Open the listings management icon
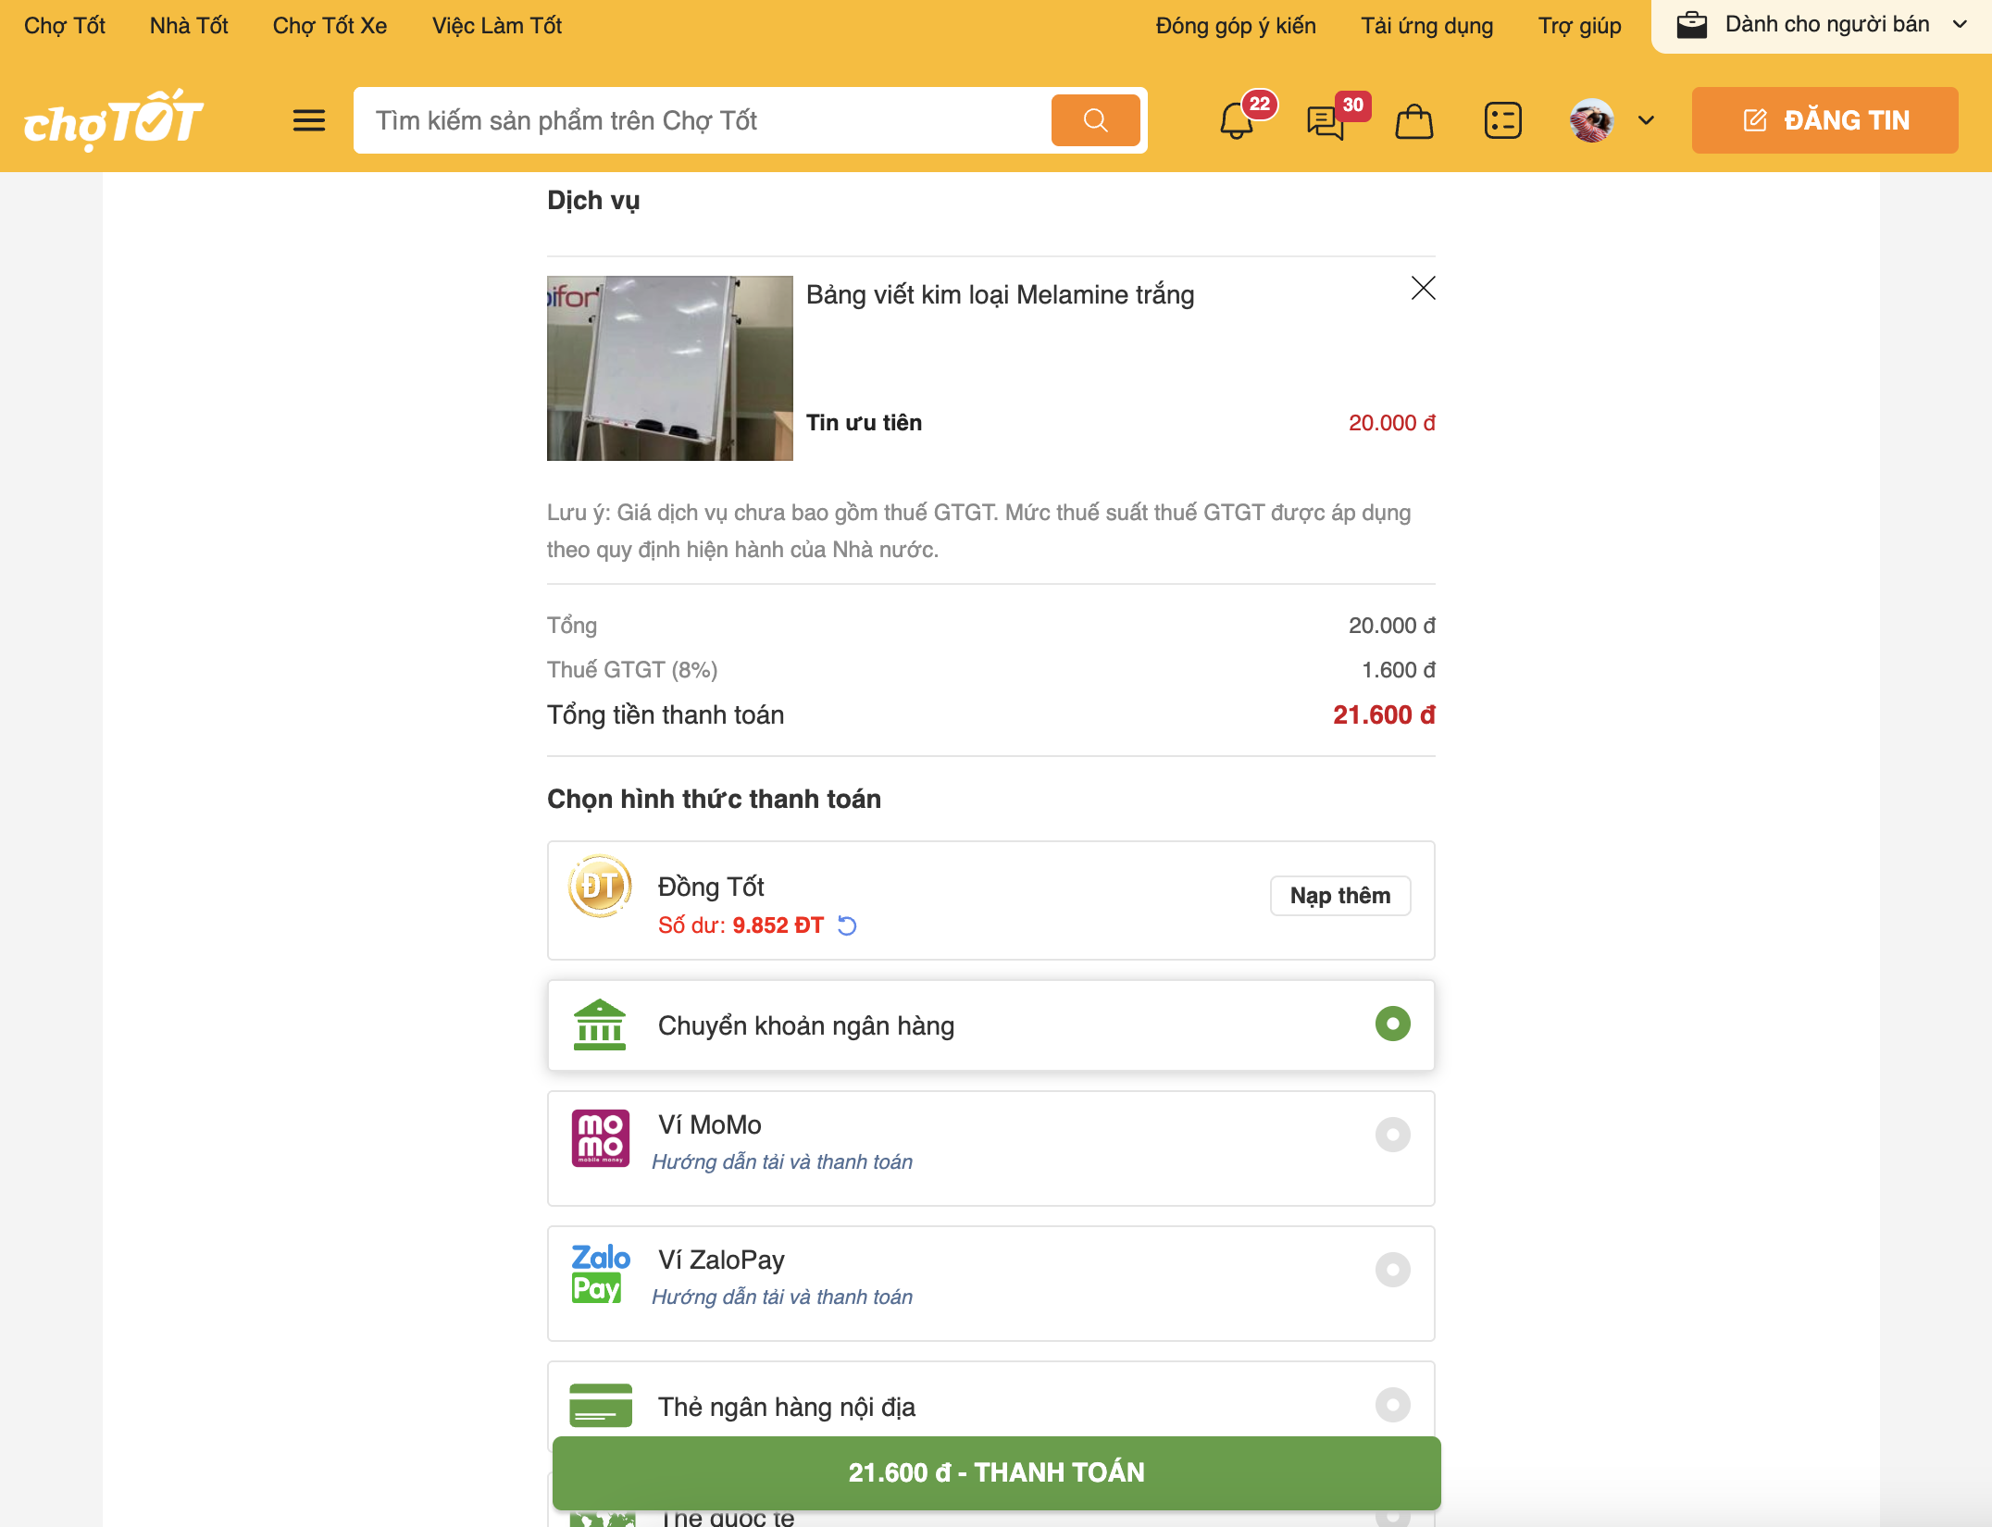This screenshot has height=1527, width=1992. point(1502,121)
